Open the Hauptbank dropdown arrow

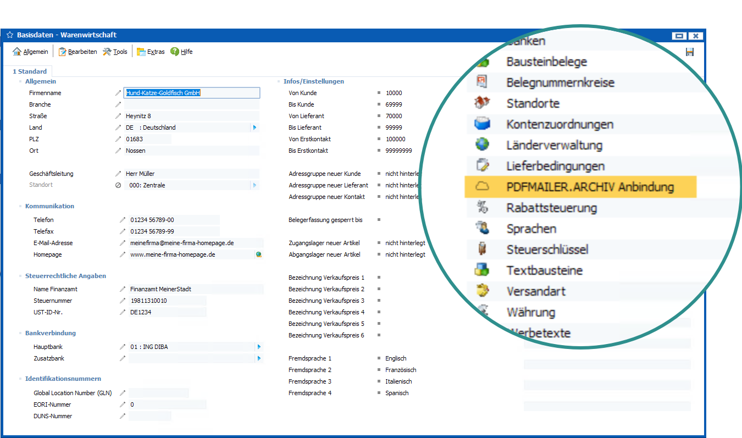pyautogui.click(x=258, y=347)
